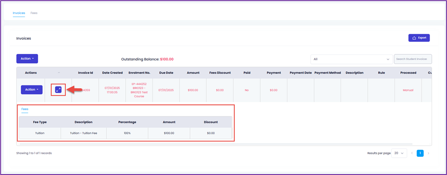Viewport: 447px width, 175px height.
Task: Sort by the Invoice Id column header
Action: coord(85,73)
